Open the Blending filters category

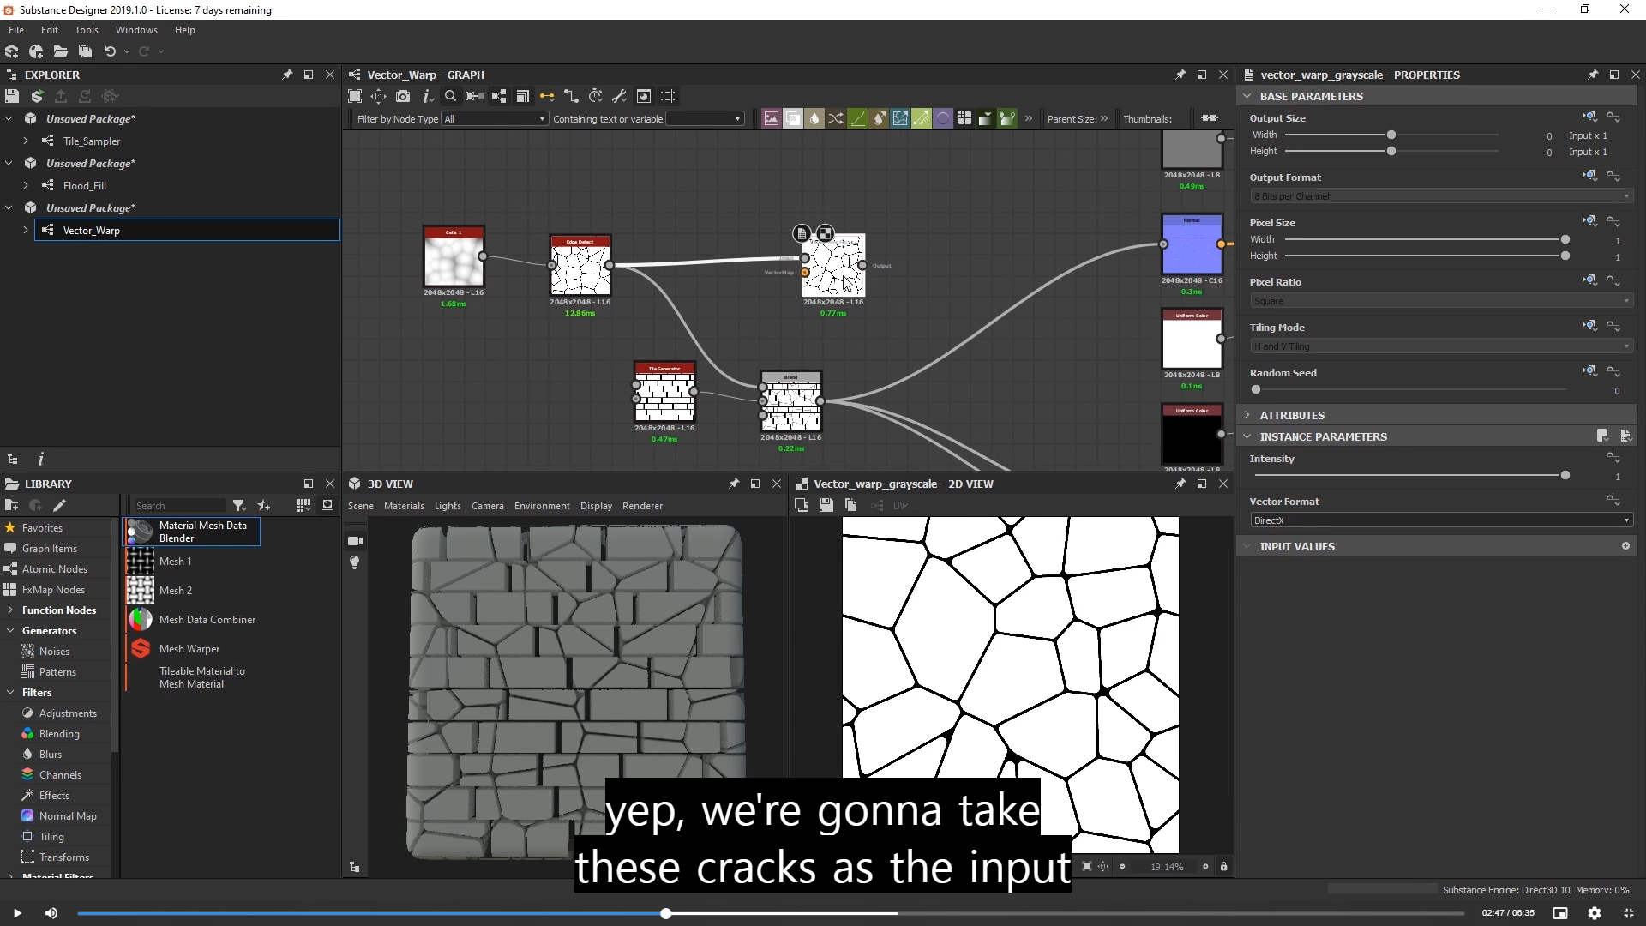tap(59, 734)
